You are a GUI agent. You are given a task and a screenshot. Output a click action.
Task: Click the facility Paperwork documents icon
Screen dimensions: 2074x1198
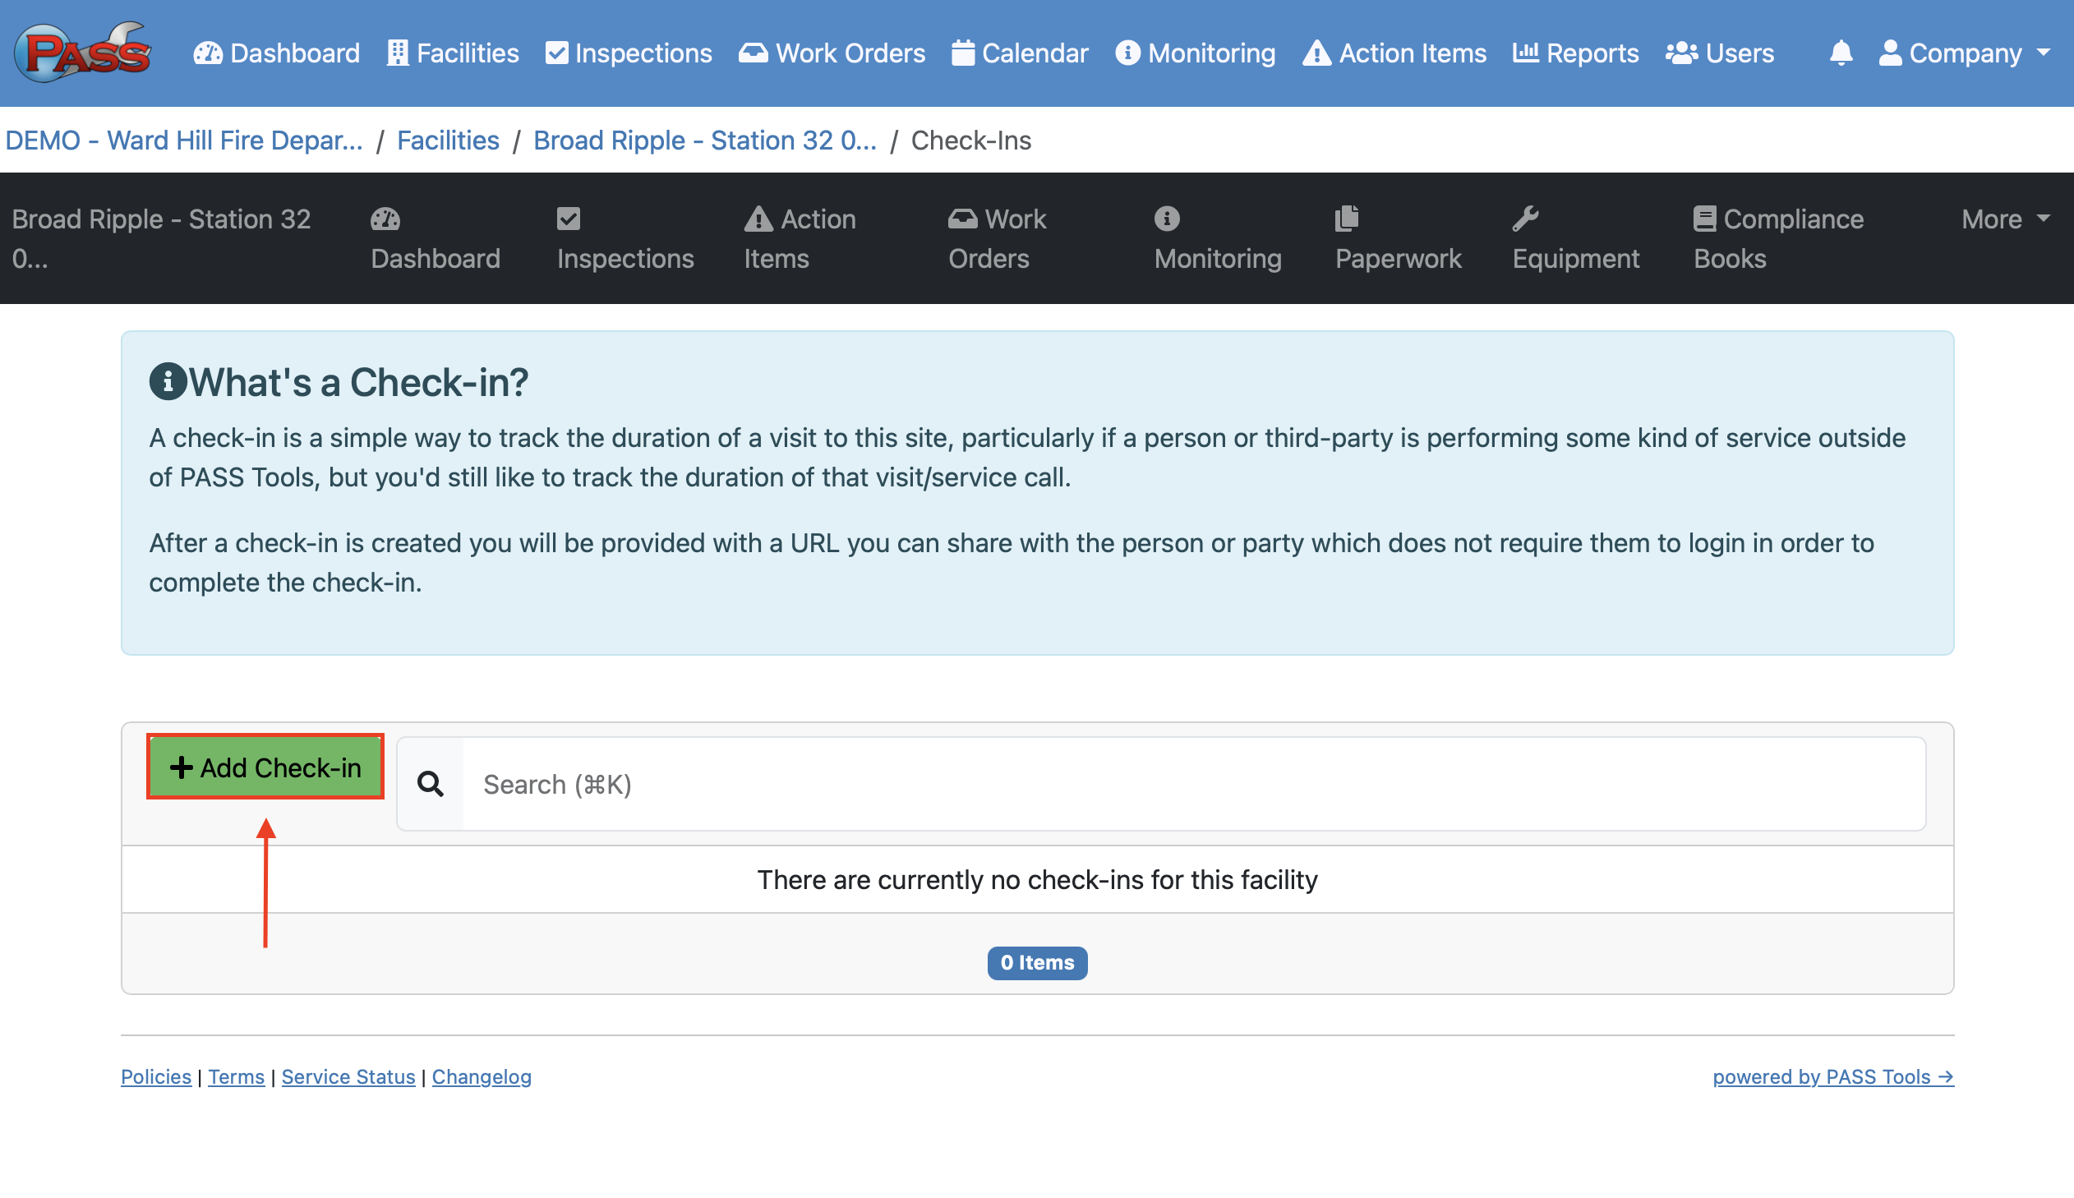(1346, 219)
